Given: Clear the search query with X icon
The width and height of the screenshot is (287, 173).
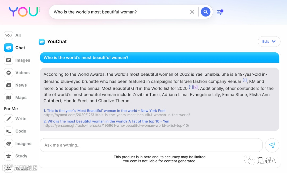Looking at the screenshot, I should pyautogui.click(x=192, y=12).
